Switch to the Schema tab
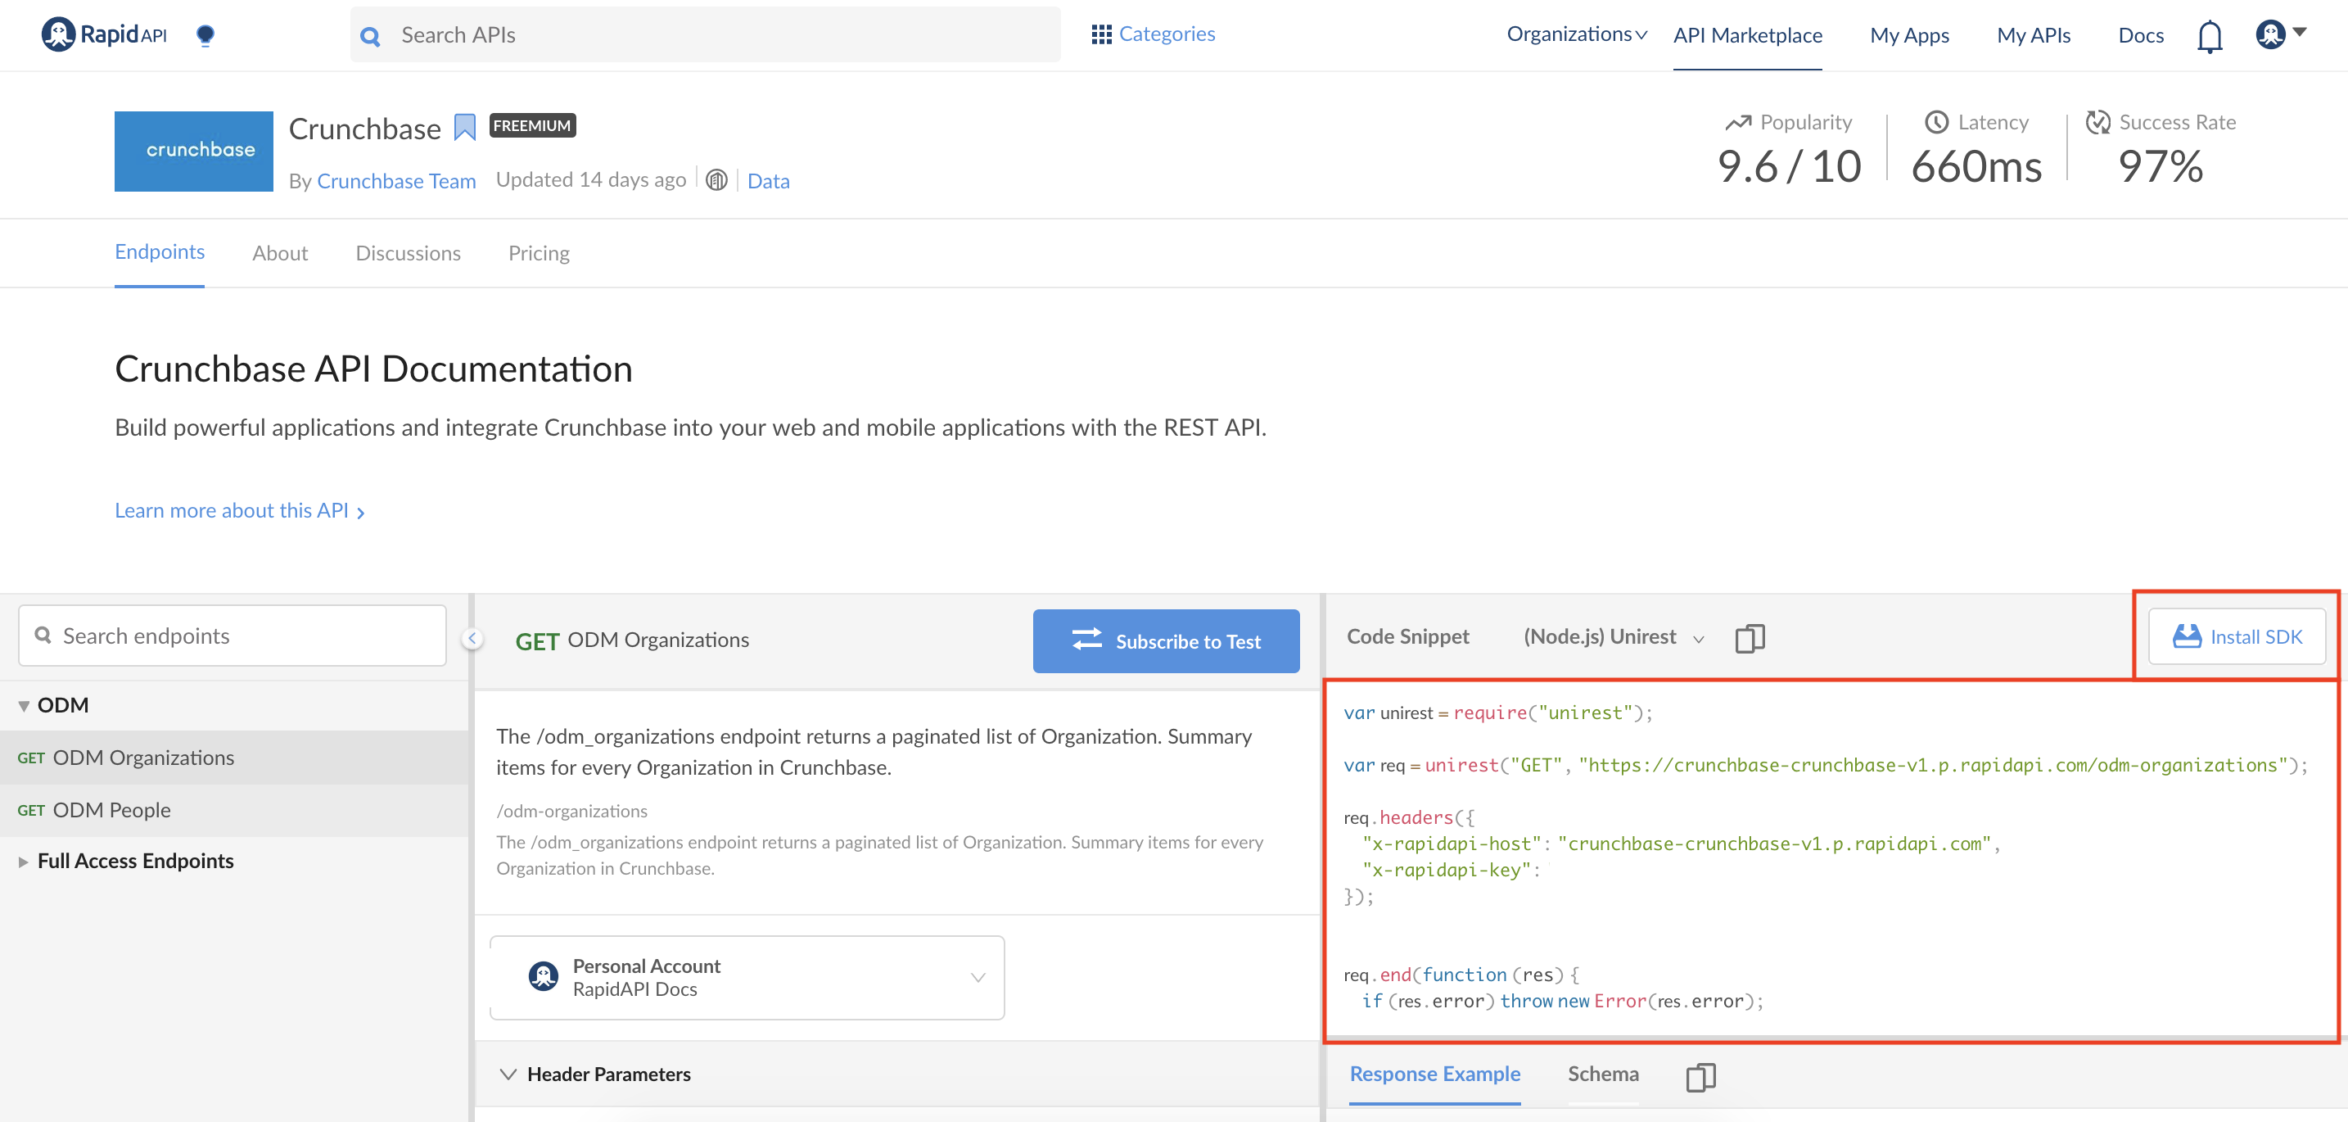The image size is (2348, 1122). (x=1602, y=1074)
